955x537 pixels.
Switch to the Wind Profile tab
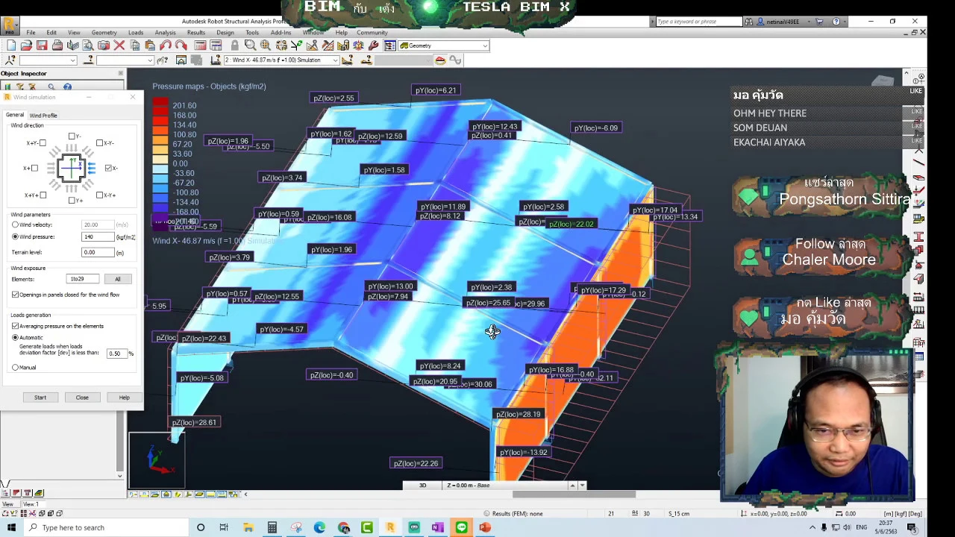tap(43, 116)
